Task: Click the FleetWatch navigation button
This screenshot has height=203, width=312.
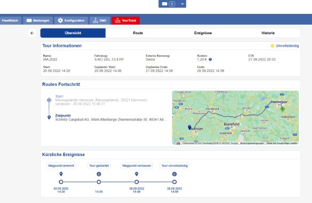Action: [10, 20]
